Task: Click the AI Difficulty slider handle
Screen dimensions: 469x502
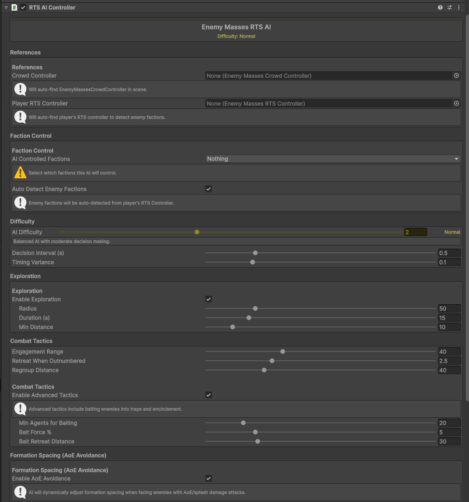Action: pyautogui.click(x=197, y=232)
